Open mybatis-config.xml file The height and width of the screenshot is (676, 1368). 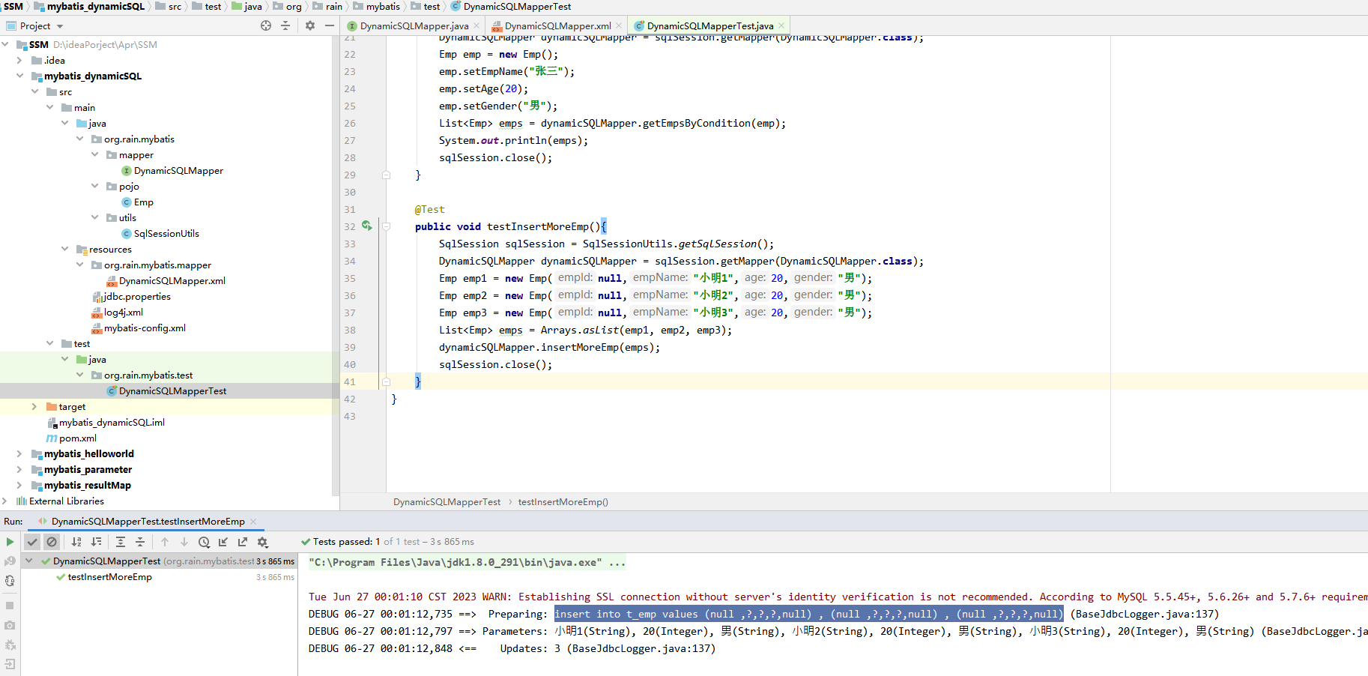145,328
